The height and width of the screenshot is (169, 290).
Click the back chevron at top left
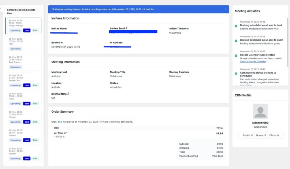[x=1, y=8]
